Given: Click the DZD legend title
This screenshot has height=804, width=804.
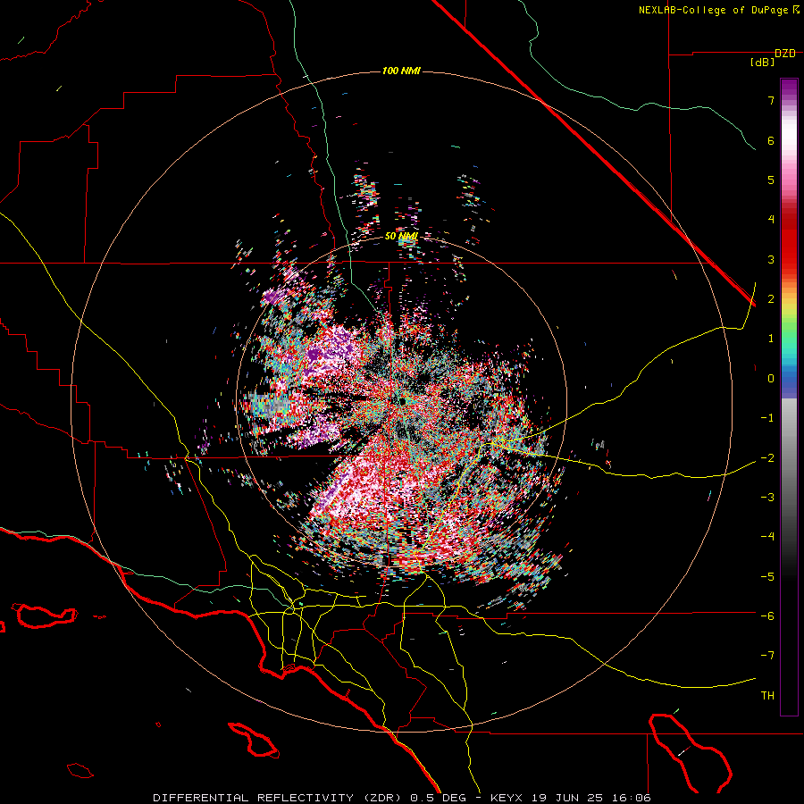Looking at the screenshot, I should tap(785, 54).
